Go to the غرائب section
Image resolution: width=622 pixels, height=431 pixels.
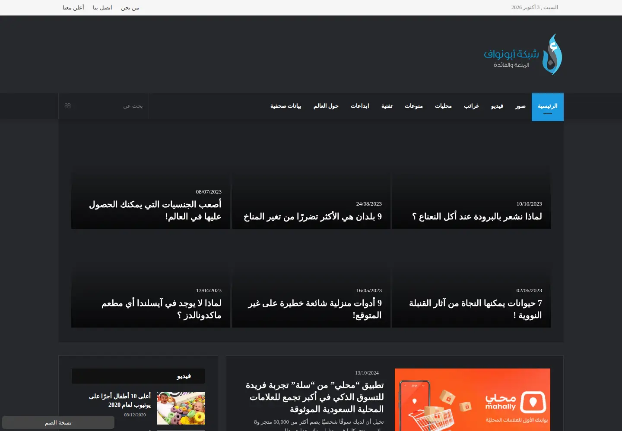pyautogui.click(x=471, y=106)
